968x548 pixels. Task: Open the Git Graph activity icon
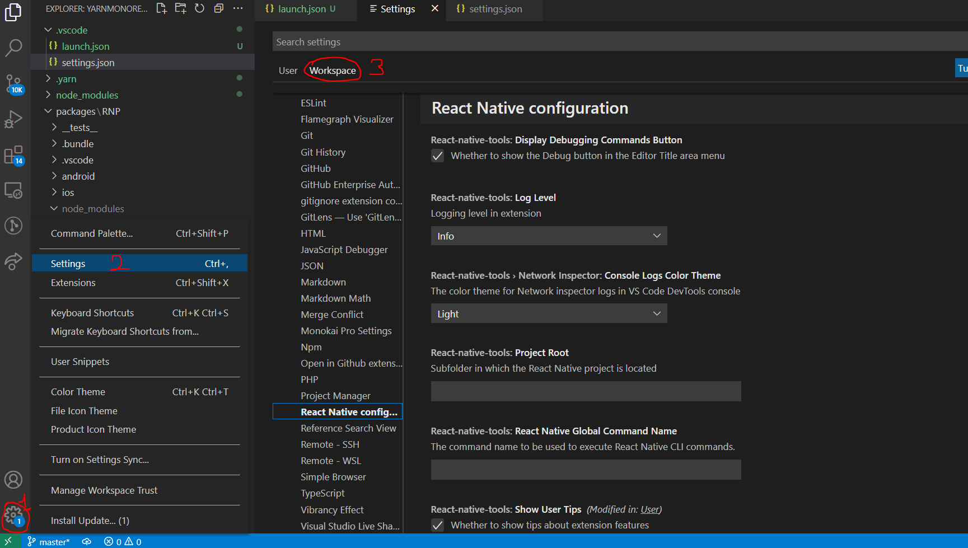13,226
